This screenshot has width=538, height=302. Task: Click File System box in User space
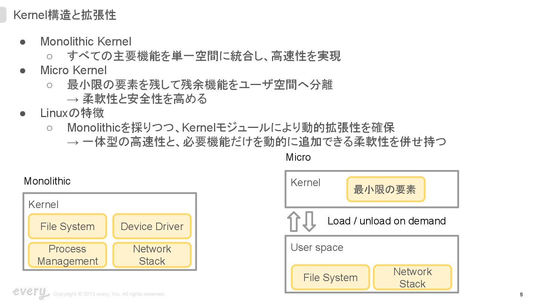(x=330, y=277)
